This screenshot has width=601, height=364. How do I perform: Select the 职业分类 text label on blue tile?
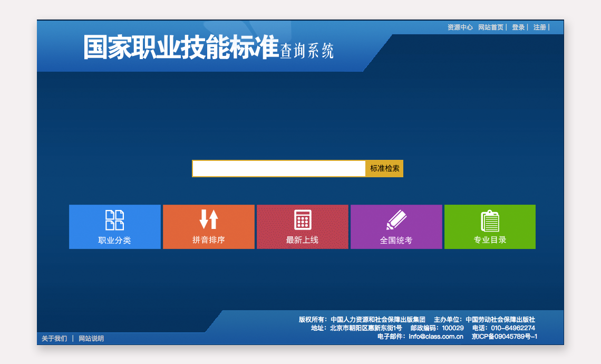[114, 241]
